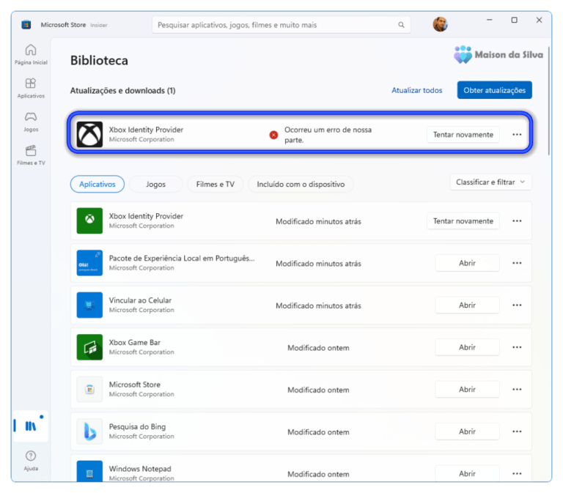The width and height of the screenshot is (563, 493).
Task: Open more options for failed Xbox update
Action: [x=517, y=135]
